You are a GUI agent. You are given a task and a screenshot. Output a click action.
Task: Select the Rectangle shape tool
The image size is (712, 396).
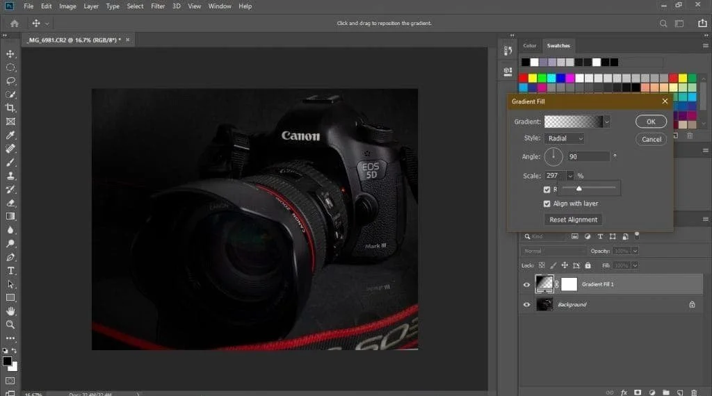click(10, 298)
